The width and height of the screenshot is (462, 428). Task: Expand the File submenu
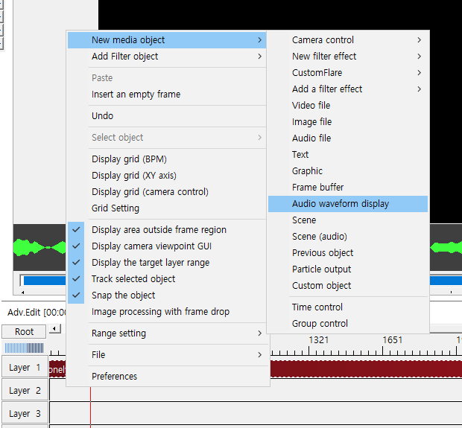(167, 355)
